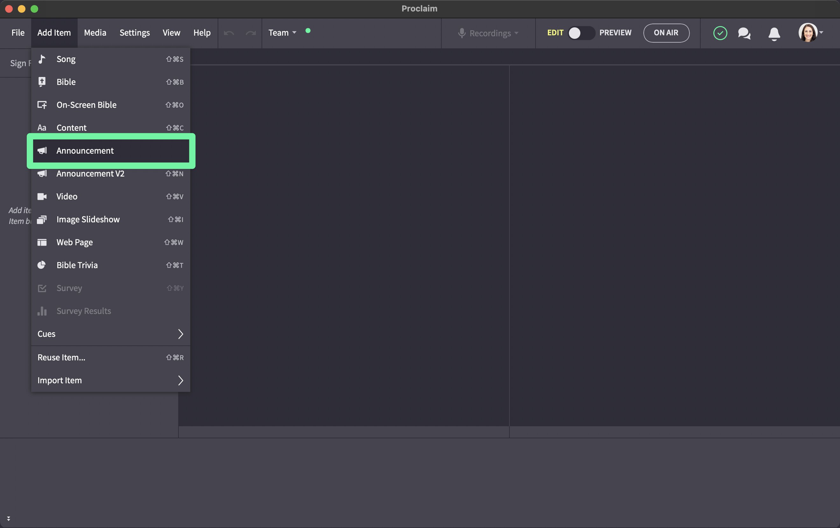
Task: Click the Announcement V2 megaphone icon
Action: coord(42,173)
